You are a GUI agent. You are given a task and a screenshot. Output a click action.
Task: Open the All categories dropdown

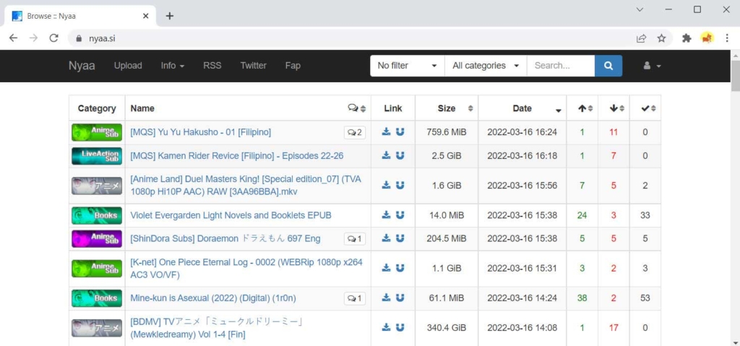[486, 66]
